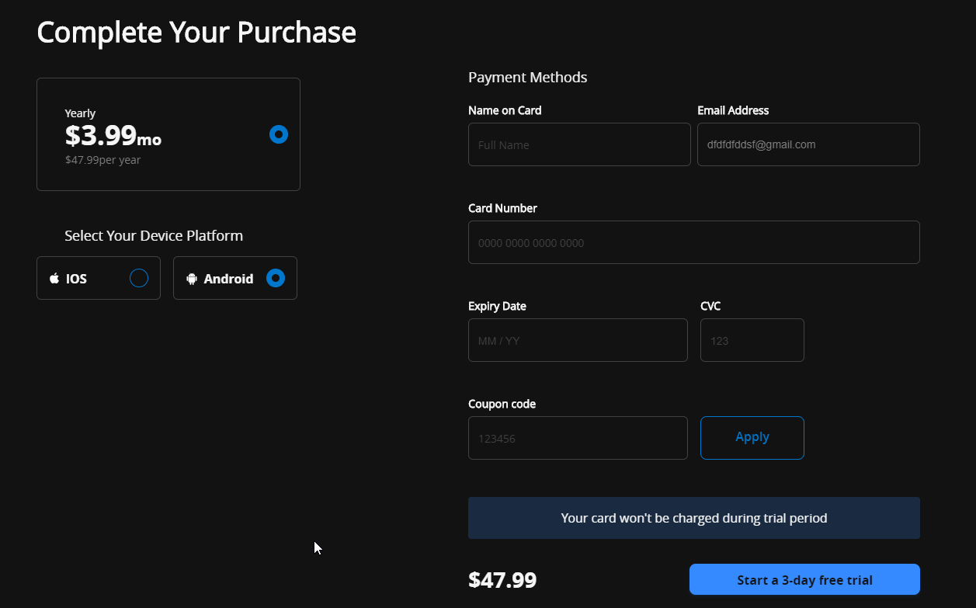The image size is (976, 608).
Task: Click the Android robot icon
Action: pyautogui.click(x=192, y=279)
